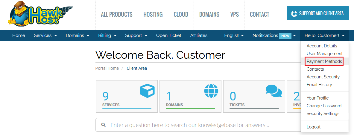This screenshot has height=135, width=354.
Task: Open Change Password menu entry
Action: click(324, 106)
